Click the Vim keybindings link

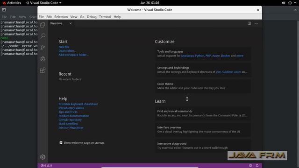click(218, 72)
